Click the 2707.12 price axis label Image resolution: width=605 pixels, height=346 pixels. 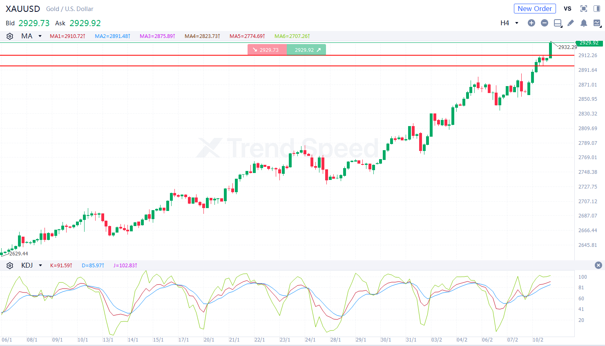tap(588, 202)
